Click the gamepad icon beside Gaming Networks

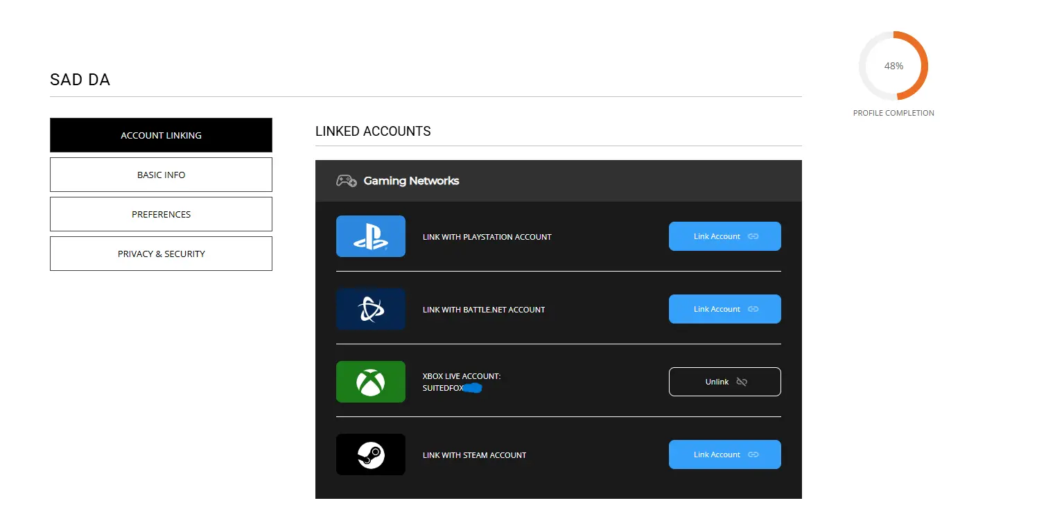point(346,181)
